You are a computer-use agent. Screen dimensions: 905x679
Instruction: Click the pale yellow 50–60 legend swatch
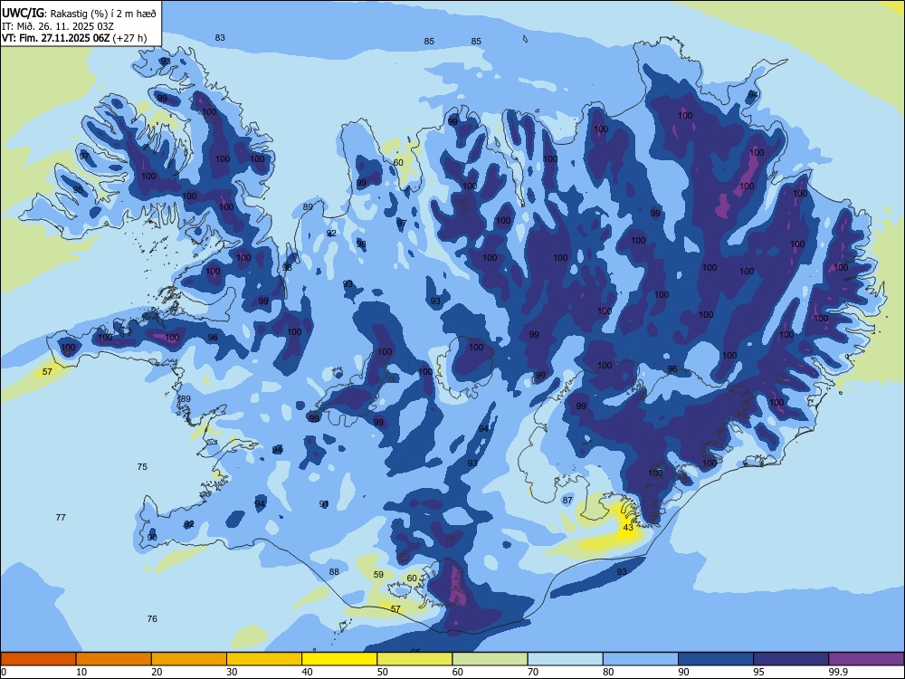coord(414,659)
